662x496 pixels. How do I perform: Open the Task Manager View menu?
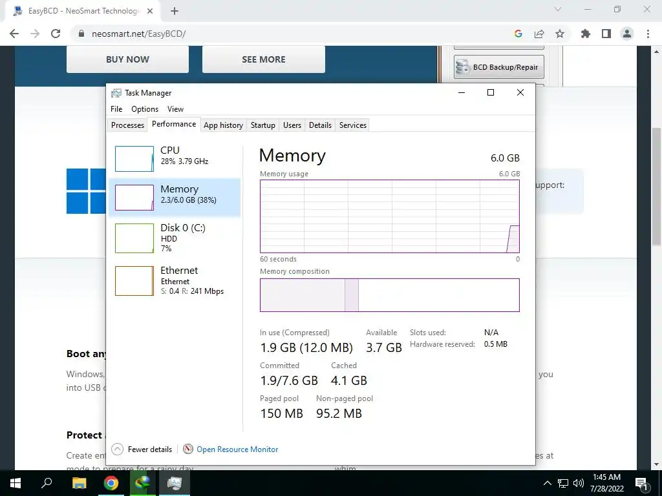tap(175, 108)
